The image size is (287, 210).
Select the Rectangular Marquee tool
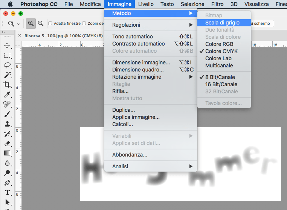[7, 55]
